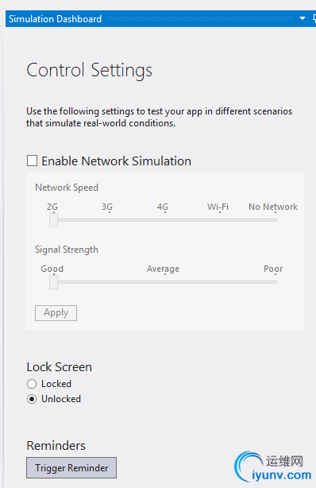
Task: Click the Trigger Reminder button
Action: click(x=71, y=467)
